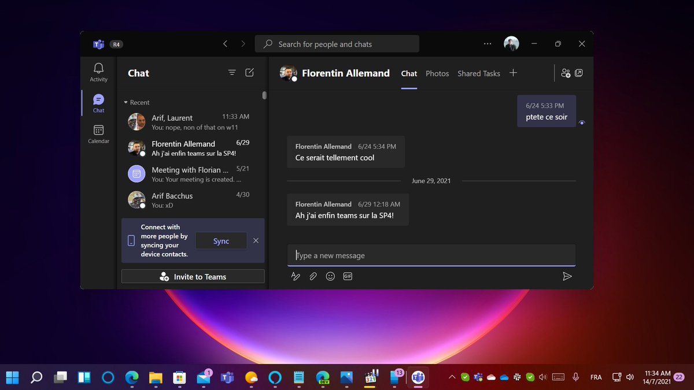This screenshot has width=694, height=390.
Task: Click the microphone icon in the tray
Action: [575, 377]
